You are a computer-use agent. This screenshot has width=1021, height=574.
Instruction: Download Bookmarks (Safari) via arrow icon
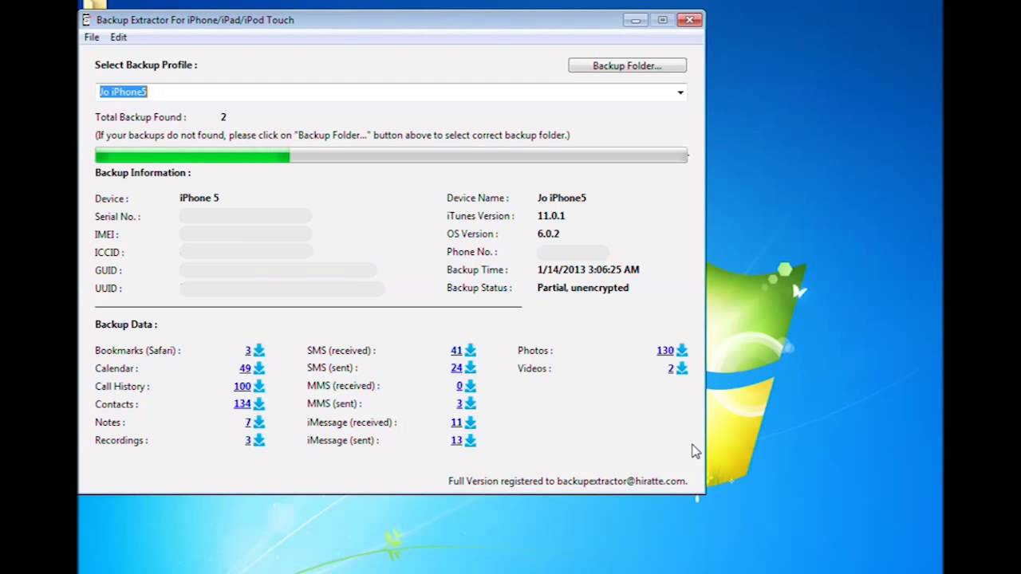click(258, 350)
